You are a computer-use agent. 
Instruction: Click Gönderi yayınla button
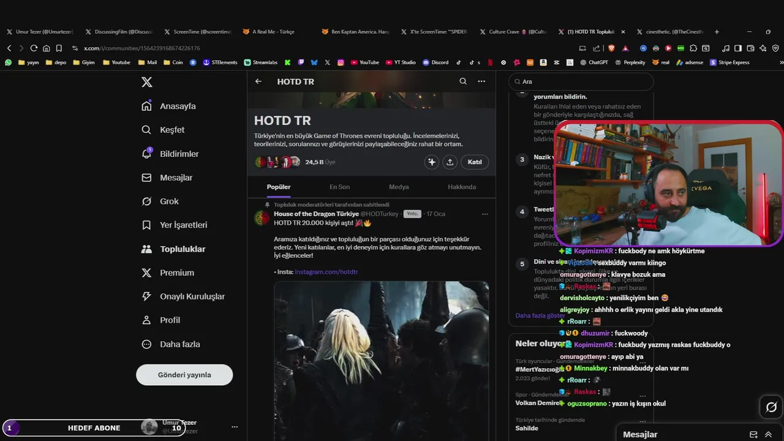coord(184,375)
